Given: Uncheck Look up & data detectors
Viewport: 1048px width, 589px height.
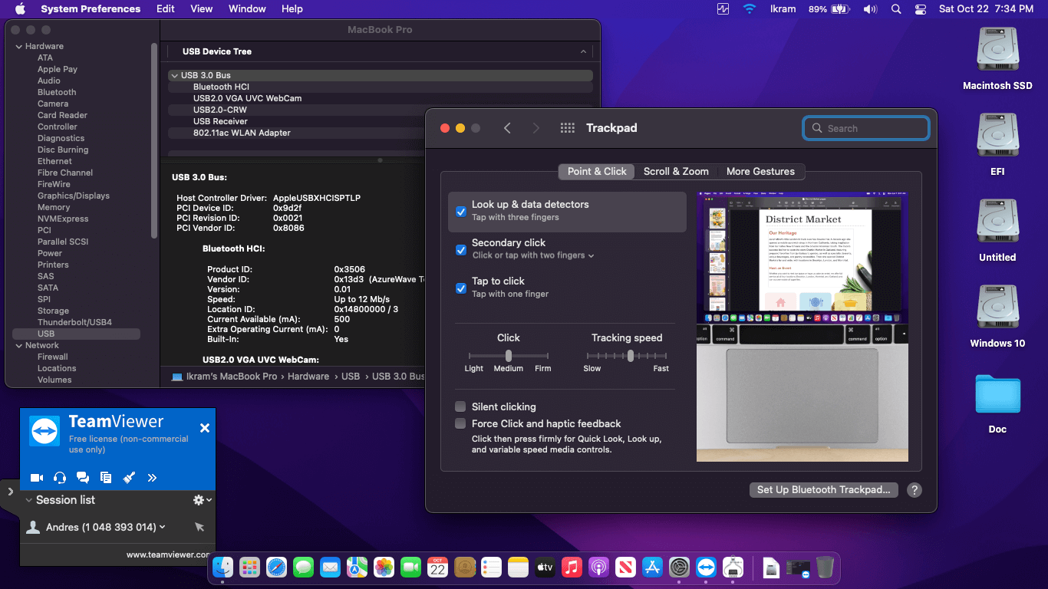Looking at the screenshot, I should pos(461,212).
